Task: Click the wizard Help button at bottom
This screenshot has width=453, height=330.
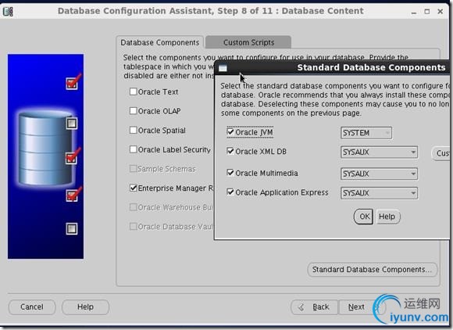Action: [x=85, y=307]
